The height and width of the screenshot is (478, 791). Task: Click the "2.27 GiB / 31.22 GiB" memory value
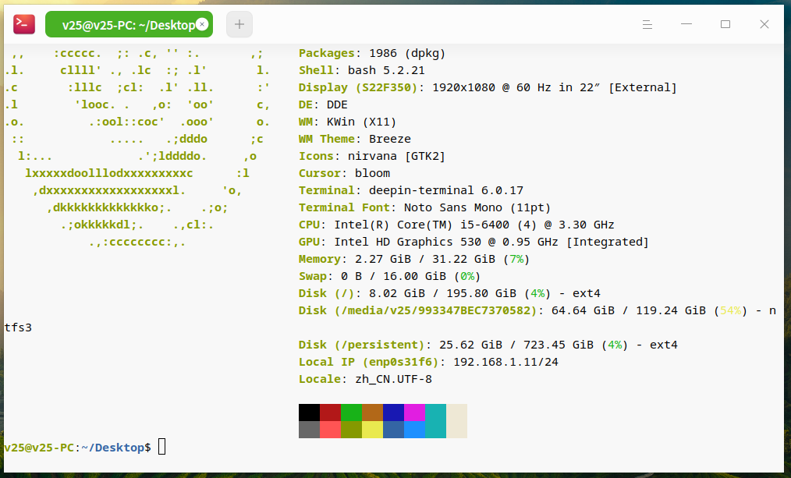[425, 259]
